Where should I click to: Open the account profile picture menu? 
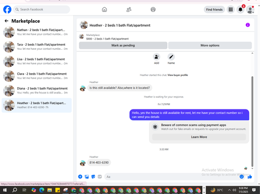coord(250,9)
